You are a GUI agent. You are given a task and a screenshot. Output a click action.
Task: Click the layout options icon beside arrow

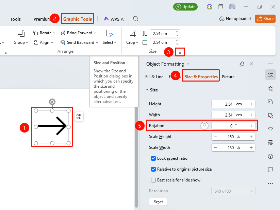click(79, 117)
